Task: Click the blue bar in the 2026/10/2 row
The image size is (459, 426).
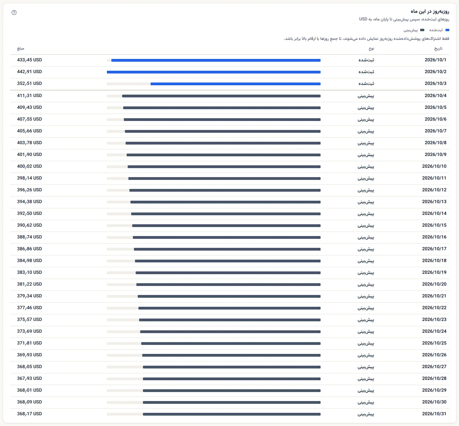Action: [x=214, y=72]
